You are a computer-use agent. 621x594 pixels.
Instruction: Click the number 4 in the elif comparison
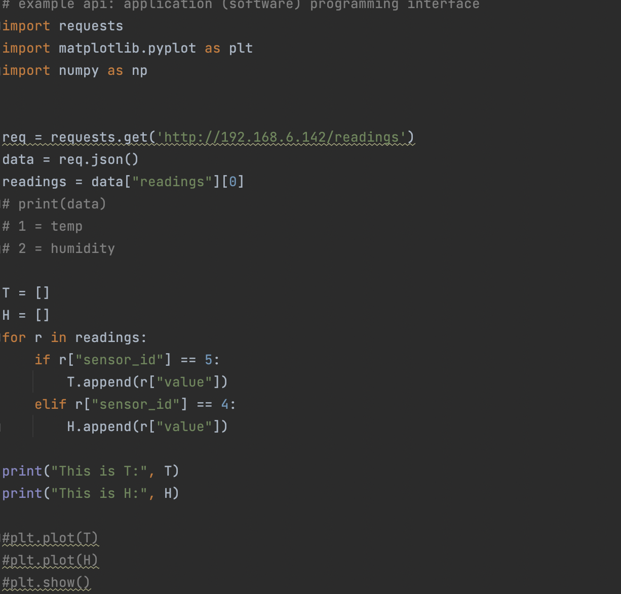(225, 404)
